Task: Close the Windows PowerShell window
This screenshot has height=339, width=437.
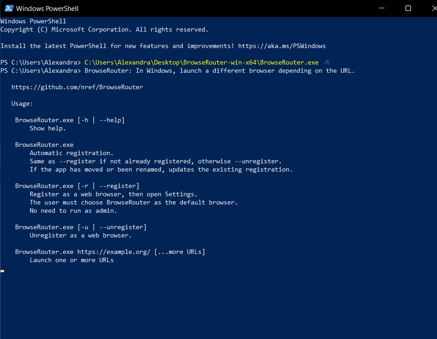Action: pos(434,8)
